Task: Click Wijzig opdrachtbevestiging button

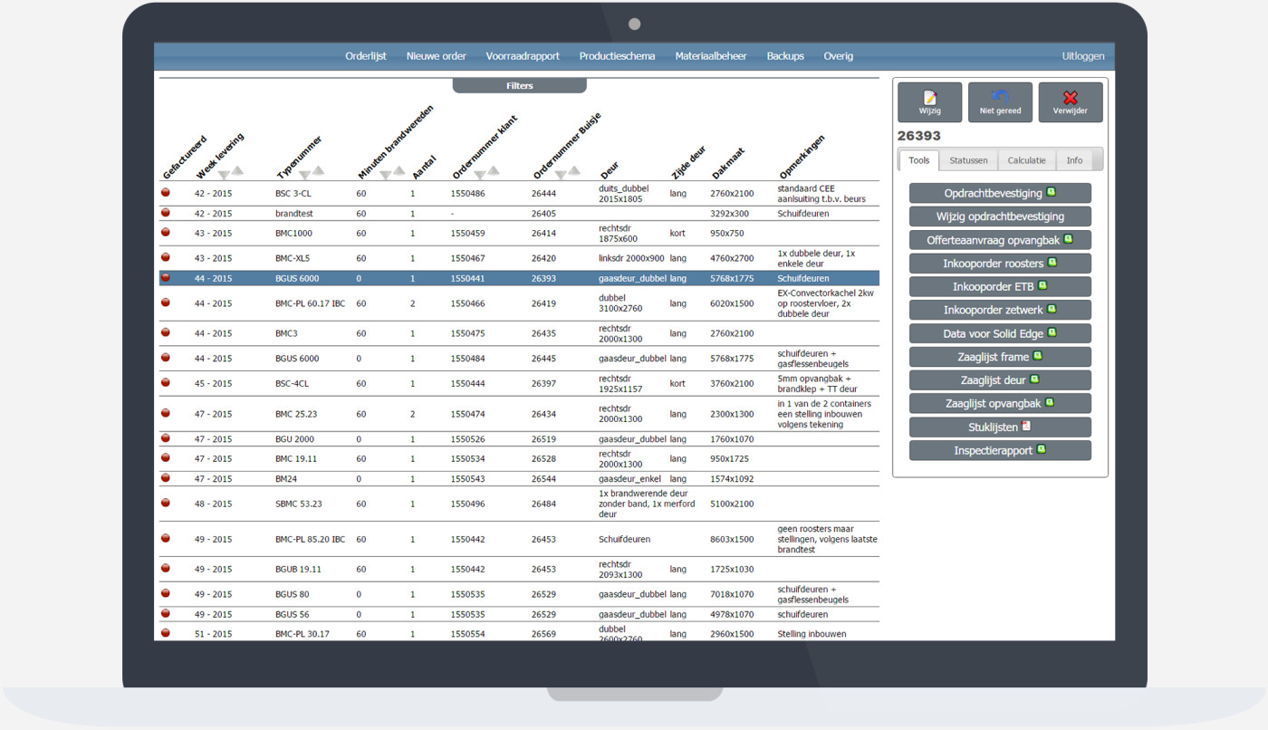Action: (1000, 216)
